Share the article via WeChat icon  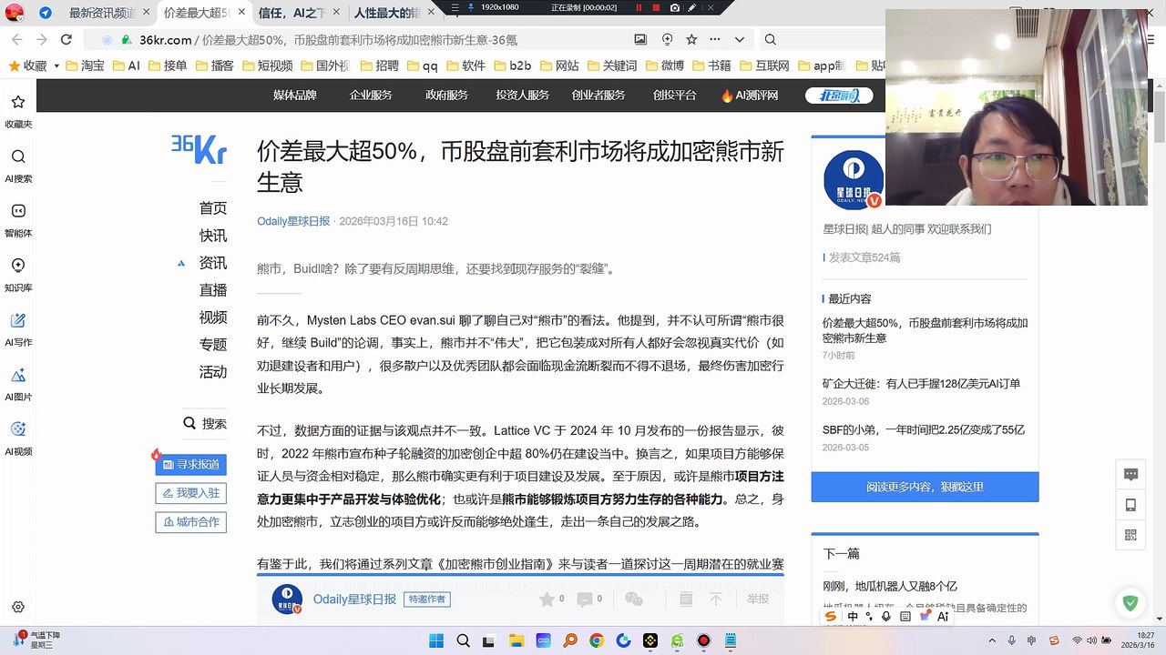pyautogui.click(x=634, y=599)
